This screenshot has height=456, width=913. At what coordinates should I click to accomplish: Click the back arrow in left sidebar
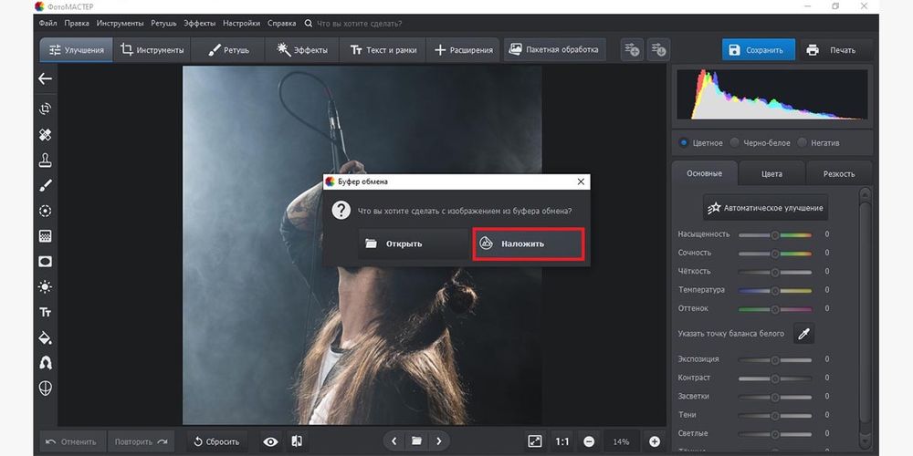pyautogui.click(x=45, y=78)
